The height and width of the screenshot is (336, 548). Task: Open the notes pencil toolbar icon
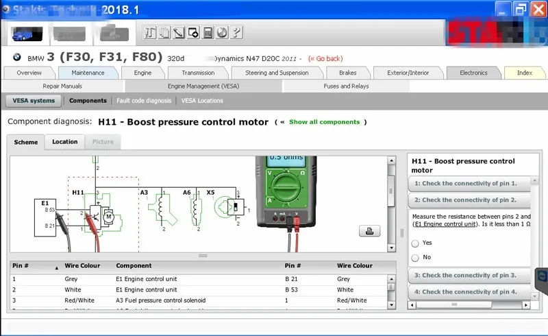tap(179, 32)
